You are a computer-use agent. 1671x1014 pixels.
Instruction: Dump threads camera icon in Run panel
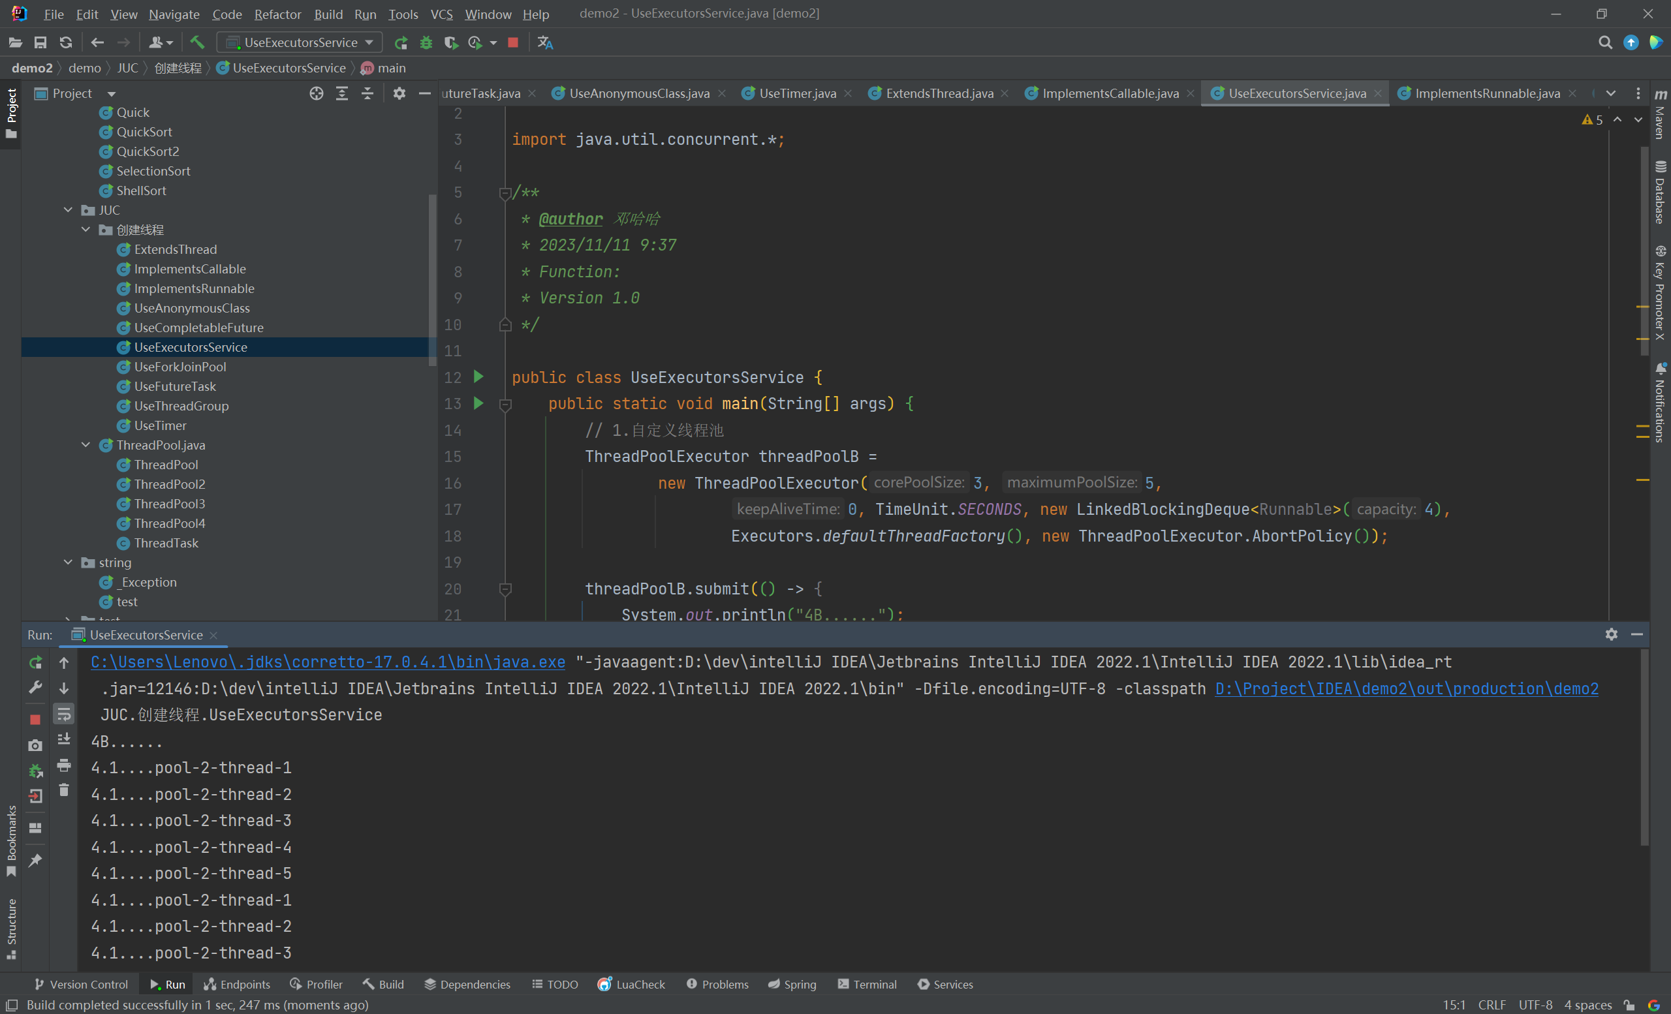35,746
